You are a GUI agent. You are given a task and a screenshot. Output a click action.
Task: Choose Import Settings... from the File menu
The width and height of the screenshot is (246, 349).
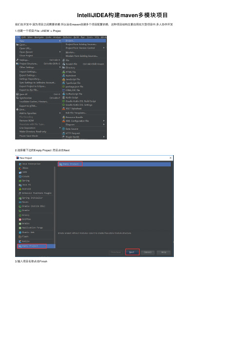[x=28, y=71]
